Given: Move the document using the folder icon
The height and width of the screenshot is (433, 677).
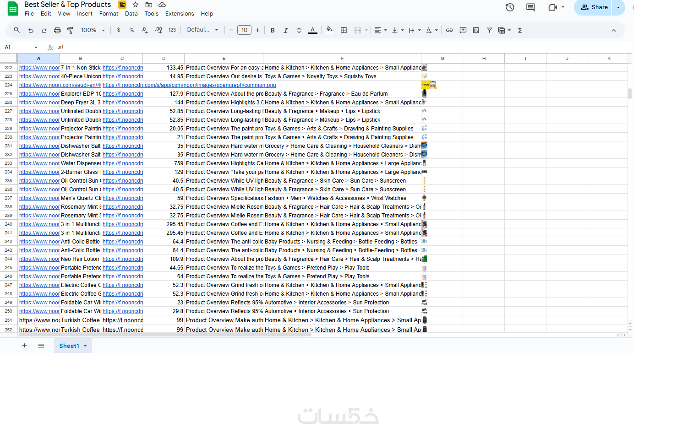Looking at the screenshot, I should click(149, 5).
